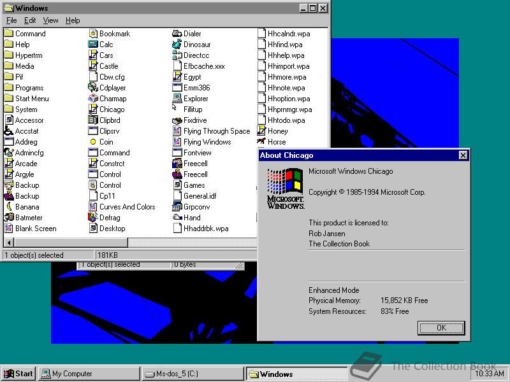The width and height of the screenshot is (510, 382).
Task: Switch to Ms-dos_5 (C:) taskbar button
Action: [193, 374]
